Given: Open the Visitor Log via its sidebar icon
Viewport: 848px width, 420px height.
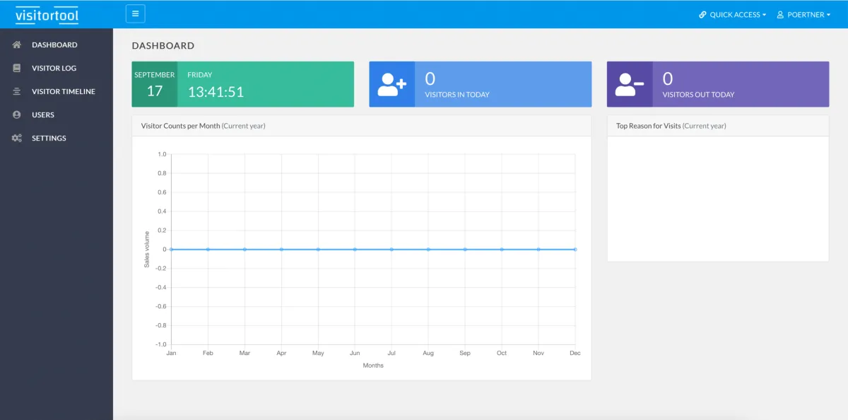Looking at the screenshot, I should pyautogui.click(x=16, y=67).
